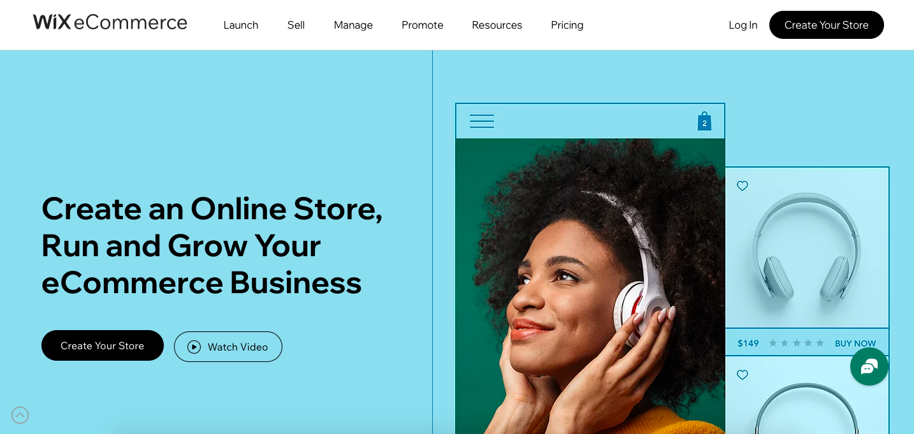Screen dimensions: 914x434
Task: Open the Manage dropdown menu
Action: pyautogui.click(x=353, y=25)
